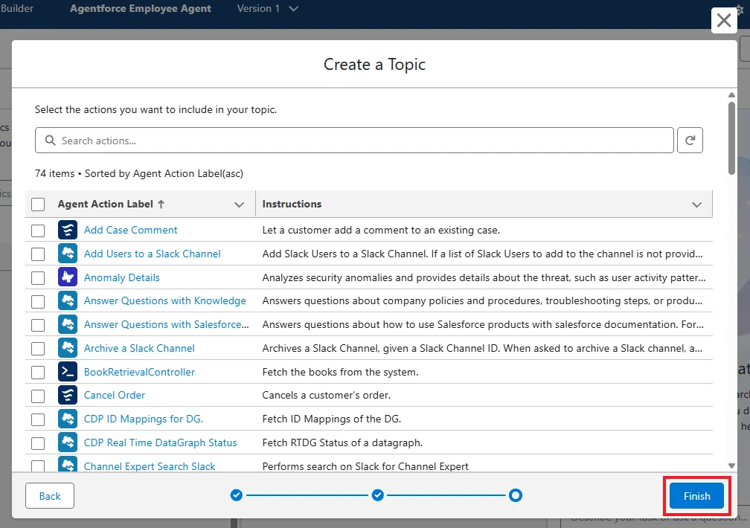Click the Archive a Slack Channel icon
The width and height of the screenshot is (750, 528).
(68, 348)
